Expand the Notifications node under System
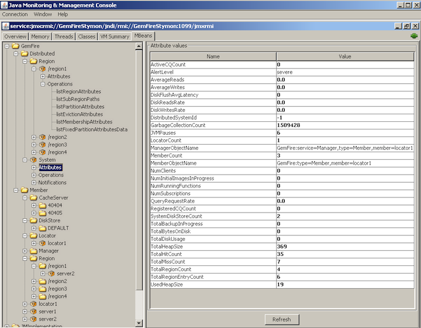Screen dimensions: 421x328 34,182
